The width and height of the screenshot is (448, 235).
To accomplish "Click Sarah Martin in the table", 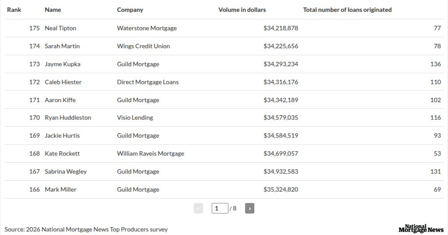I will point(62,46).
